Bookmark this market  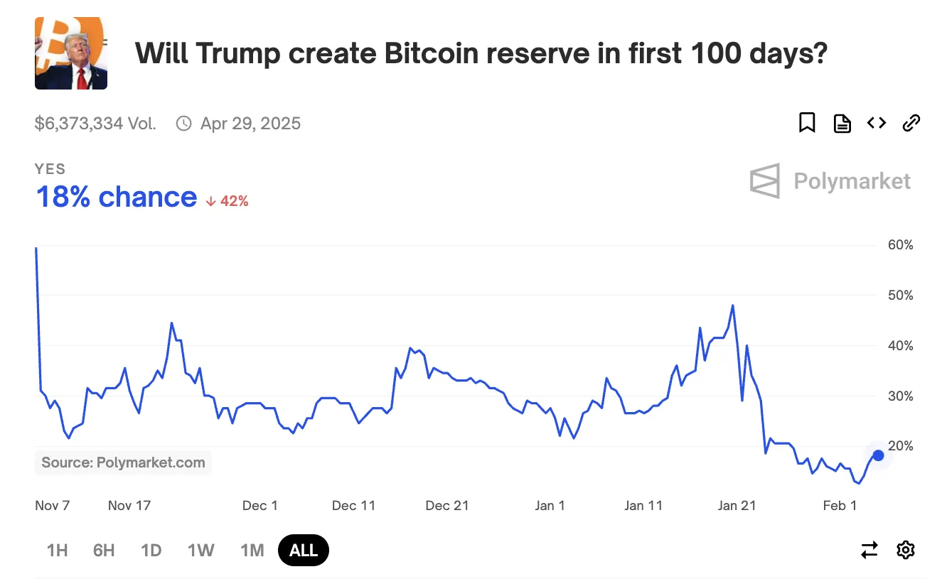[x=807, y=122]
